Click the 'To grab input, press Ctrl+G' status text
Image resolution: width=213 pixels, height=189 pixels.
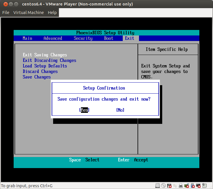27,186
